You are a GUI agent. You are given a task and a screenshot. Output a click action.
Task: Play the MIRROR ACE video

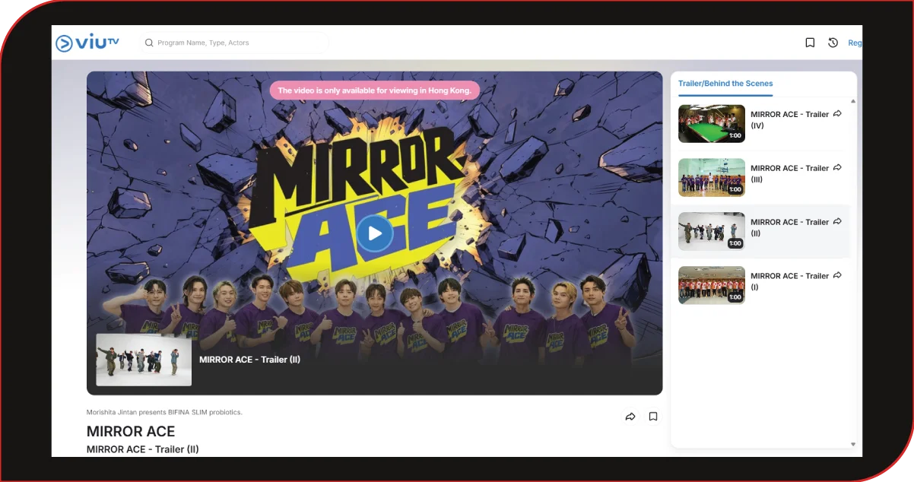[x=374, y=233]
